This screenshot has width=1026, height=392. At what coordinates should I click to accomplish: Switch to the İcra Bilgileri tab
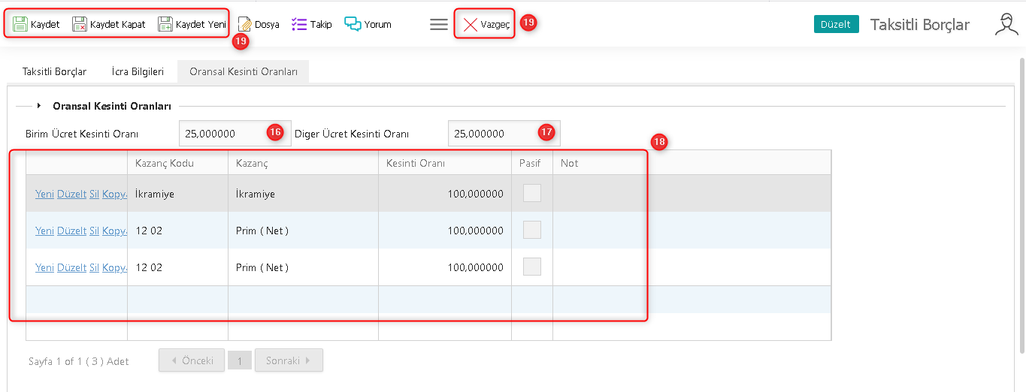[x=138, y=72]
